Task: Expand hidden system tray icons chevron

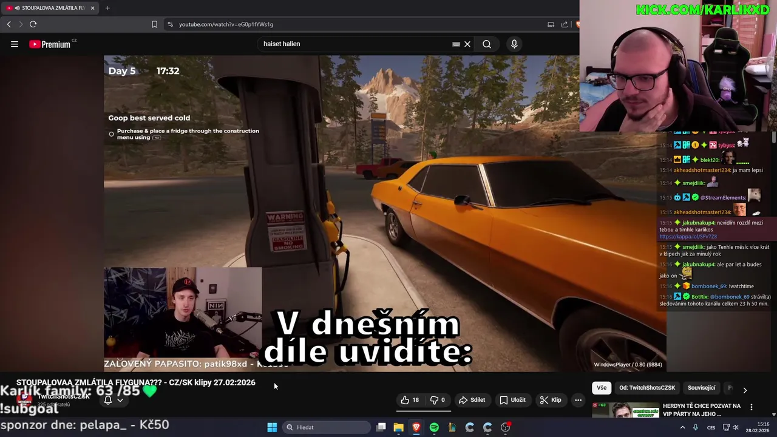Action: click(x=682, y=427)
